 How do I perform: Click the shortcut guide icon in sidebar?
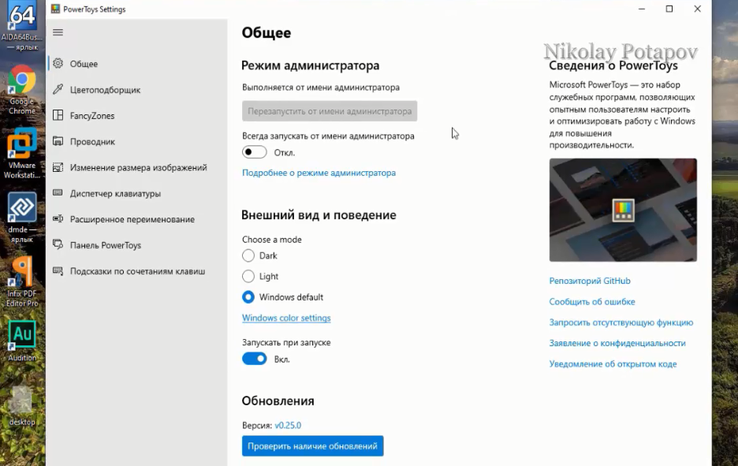(58, 270)
